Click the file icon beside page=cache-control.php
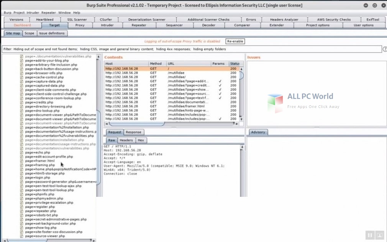The height and width of the screenshot is (242, 387). coord(22,77)
